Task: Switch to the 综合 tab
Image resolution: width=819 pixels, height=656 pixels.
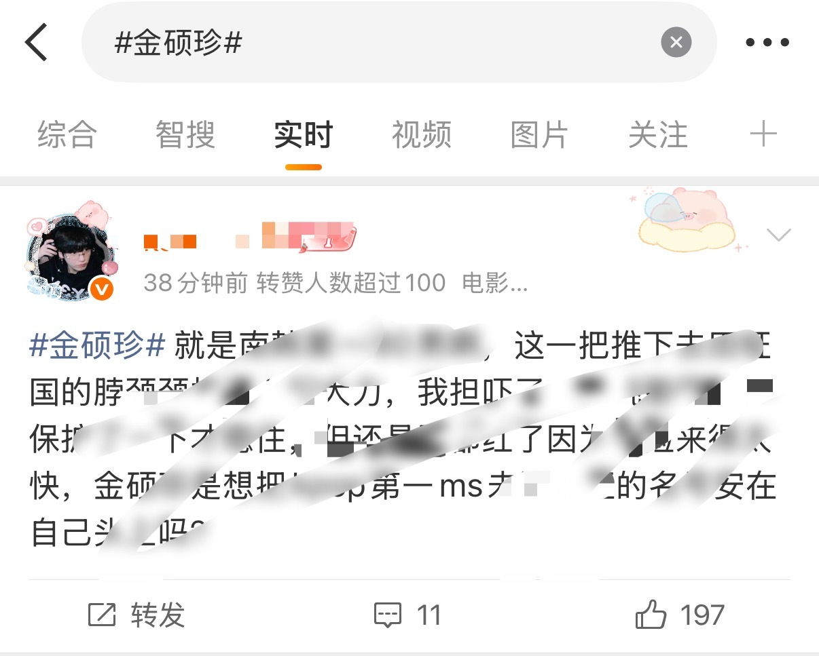Action: click(x=67, y=135)
